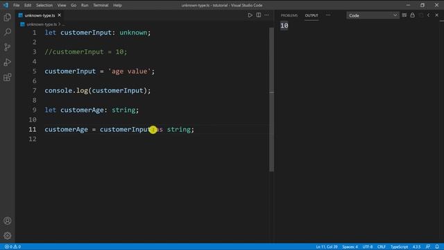The image size is (444, 250).
Task: Open the Terminal menu
Action: click(101, 5)
